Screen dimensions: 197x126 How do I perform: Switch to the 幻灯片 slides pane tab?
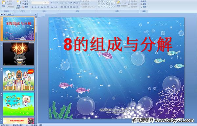[x=3, y=14]
